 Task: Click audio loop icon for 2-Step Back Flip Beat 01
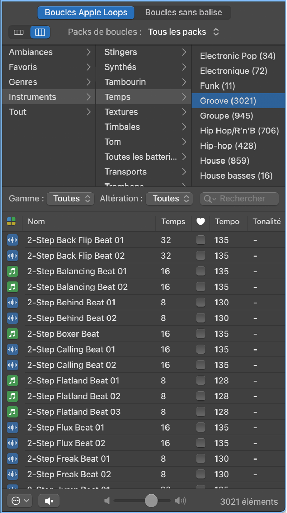pyautogui.click(x=13, y=240)
